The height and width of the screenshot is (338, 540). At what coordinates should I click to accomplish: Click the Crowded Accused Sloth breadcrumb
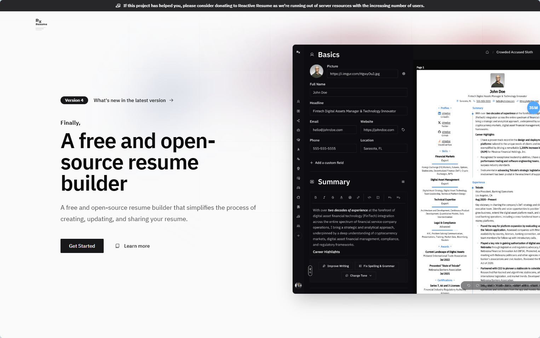(515, 52)
